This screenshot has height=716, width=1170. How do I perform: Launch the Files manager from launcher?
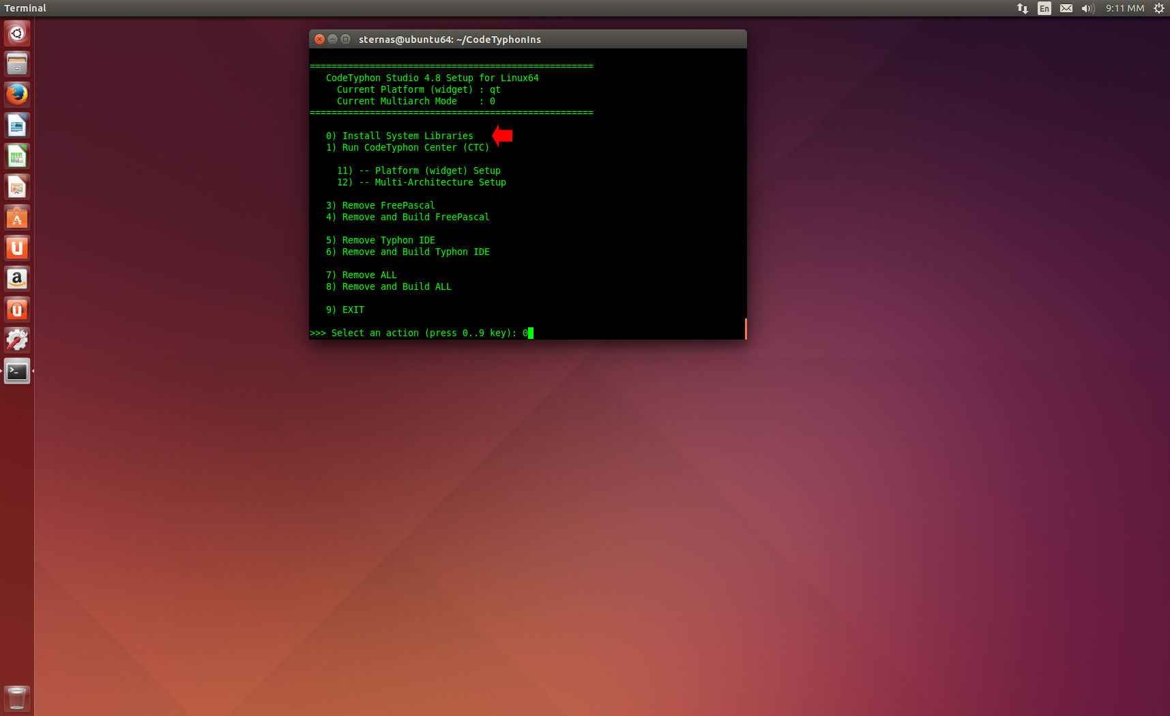coord(17,64)
